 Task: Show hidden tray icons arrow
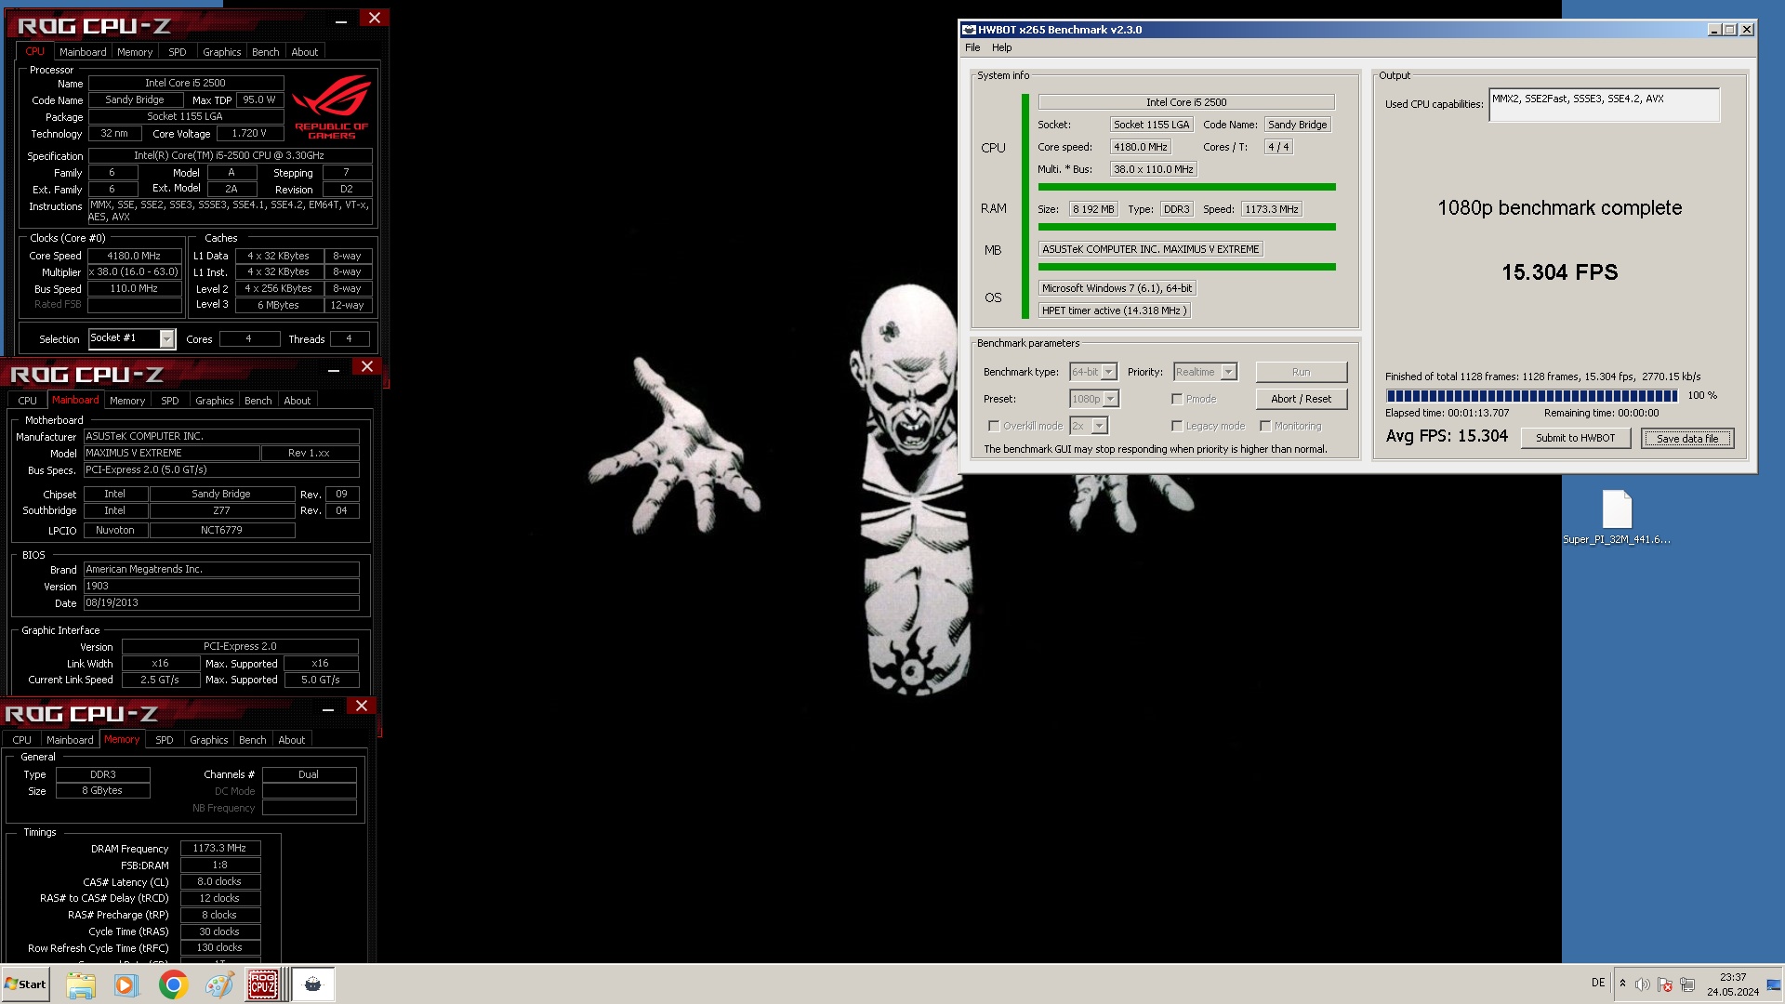(x=1622, y=984)
